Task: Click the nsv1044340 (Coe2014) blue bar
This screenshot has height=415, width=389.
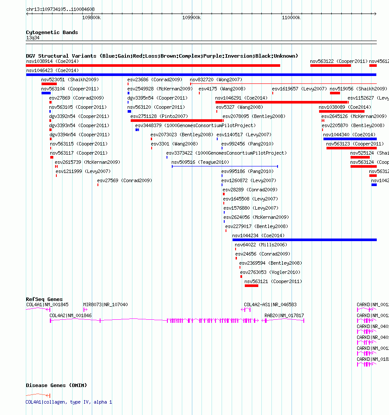Action: point(350,139)
